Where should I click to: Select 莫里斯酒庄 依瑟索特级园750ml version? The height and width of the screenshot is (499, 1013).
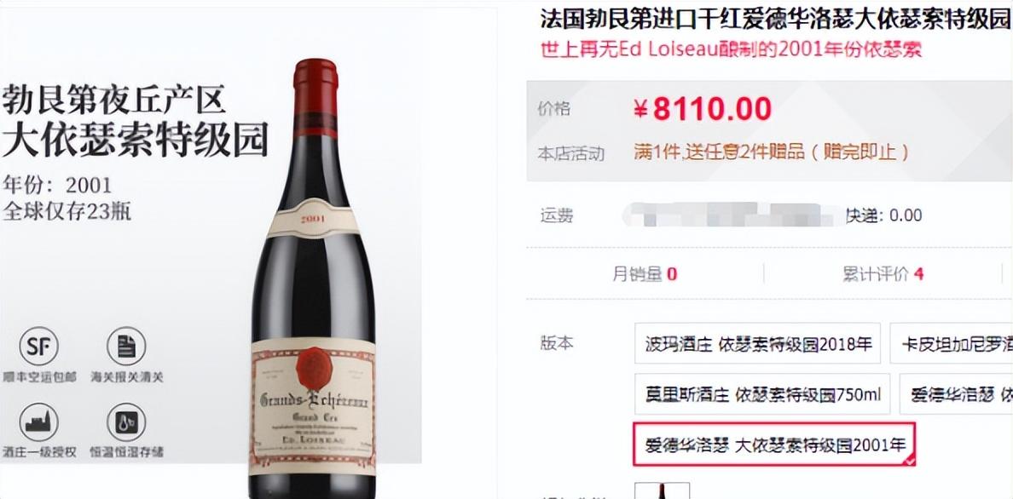[762, 393]
